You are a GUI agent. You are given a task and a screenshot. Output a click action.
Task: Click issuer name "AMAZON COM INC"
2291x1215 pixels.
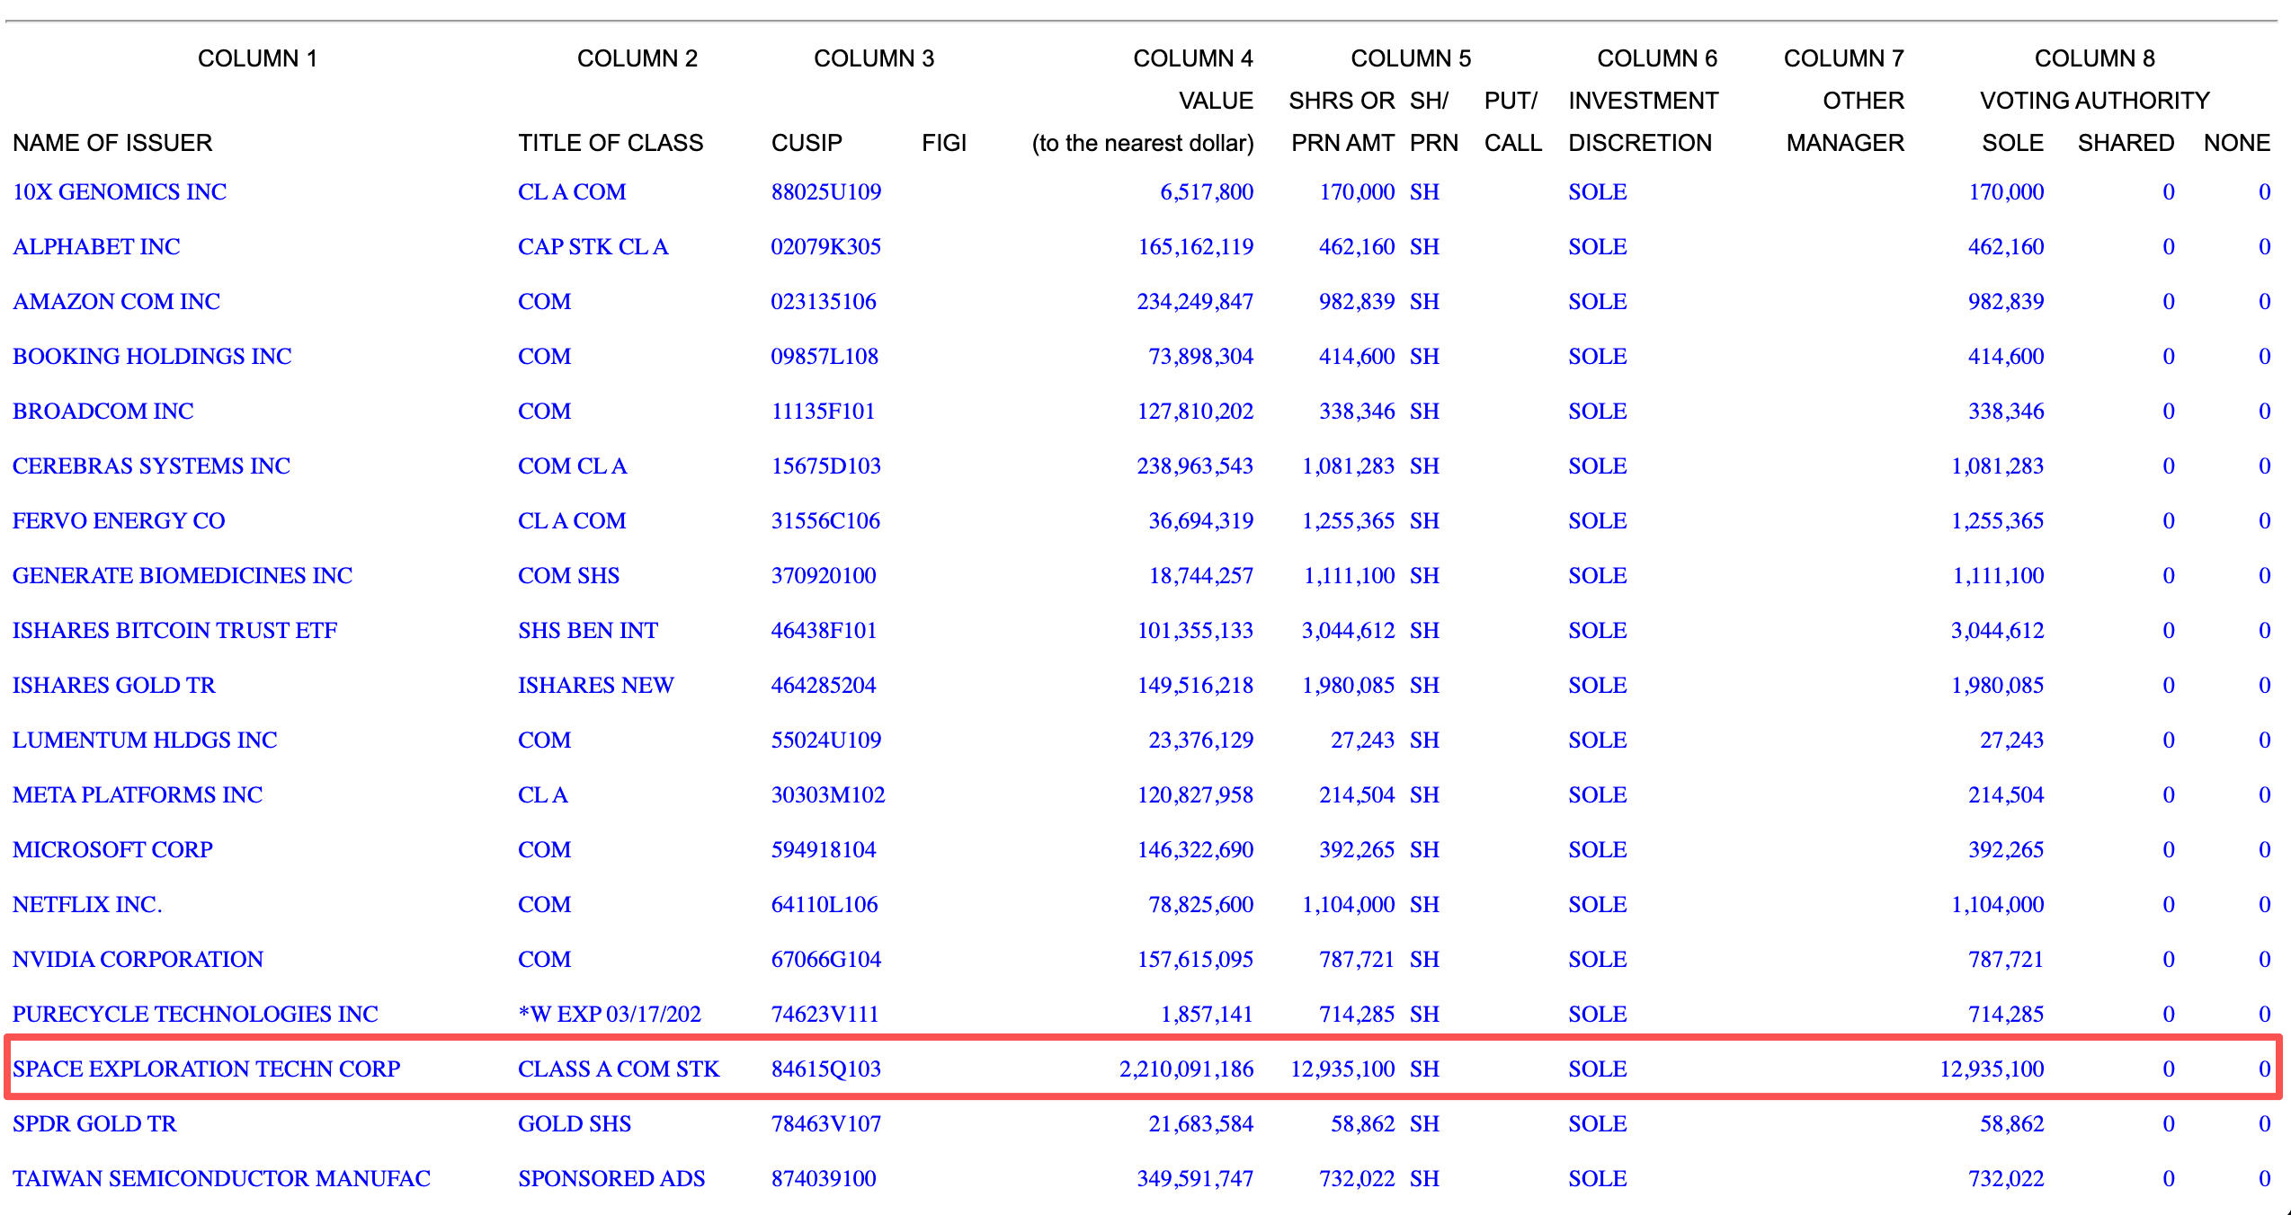[x=116, y=301]
